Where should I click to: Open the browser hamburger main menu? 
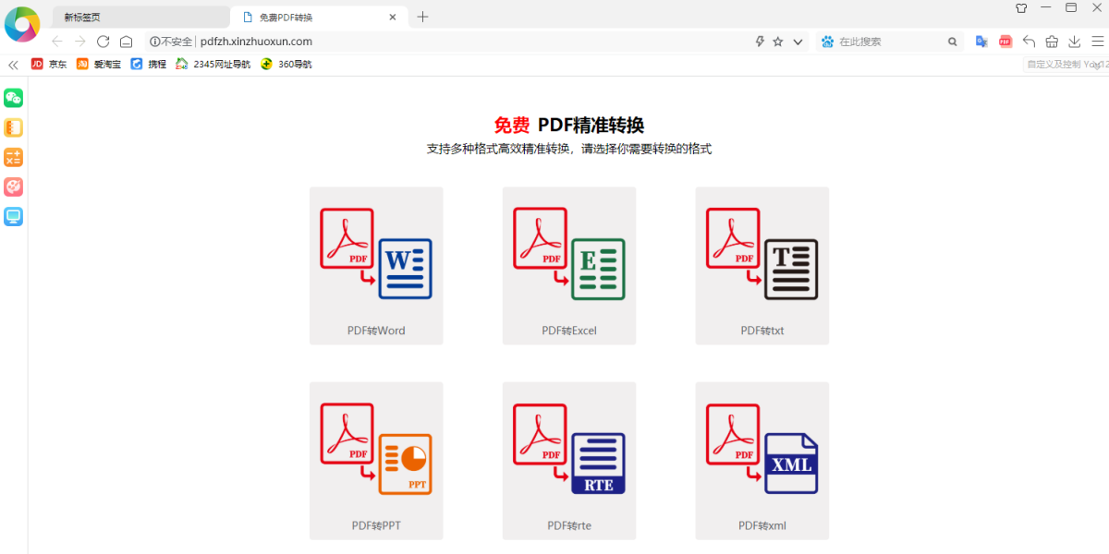tap(1097, 42)
